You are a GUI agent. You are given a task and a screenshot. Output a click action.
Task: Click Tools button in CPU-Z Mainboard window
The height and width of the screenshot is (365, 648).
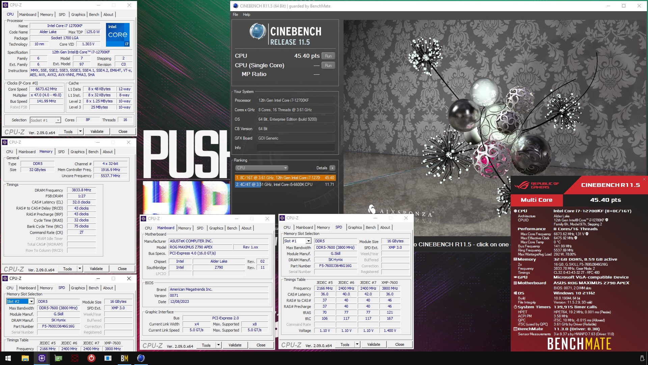click(206, 345)
